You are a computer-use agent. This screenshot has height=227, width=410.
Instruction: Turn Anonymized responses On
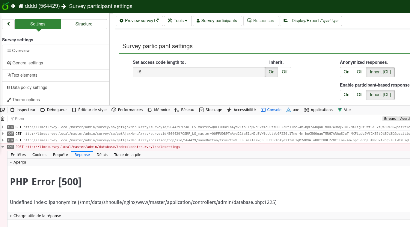tap(346, 72)
